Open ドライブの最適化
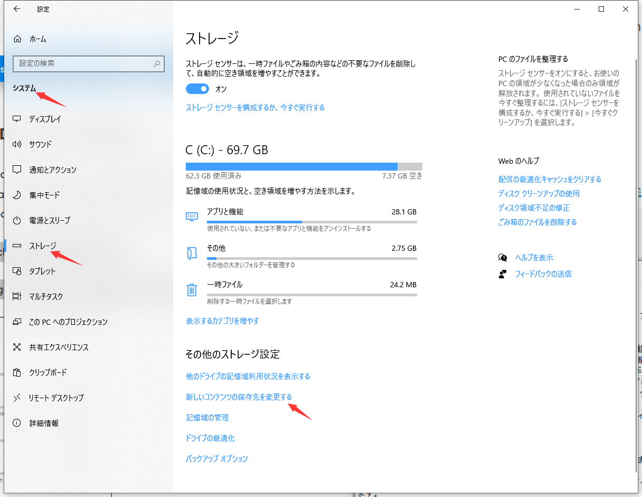Screen dimensions: 642x497 (211, 438)
